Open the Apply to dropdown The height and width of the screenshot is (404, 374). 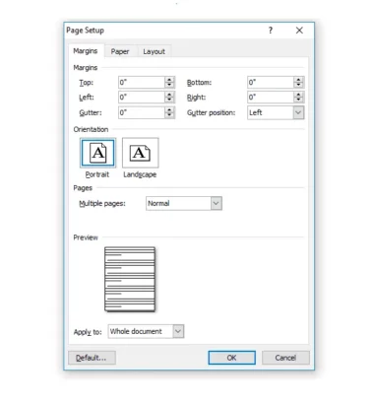click(x=178, y=331)
